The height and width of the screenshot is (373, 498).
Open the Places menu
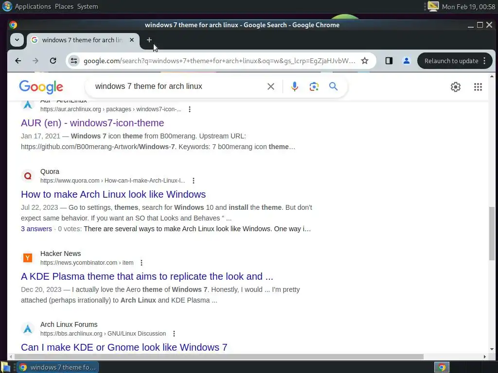tap(64, 6)
